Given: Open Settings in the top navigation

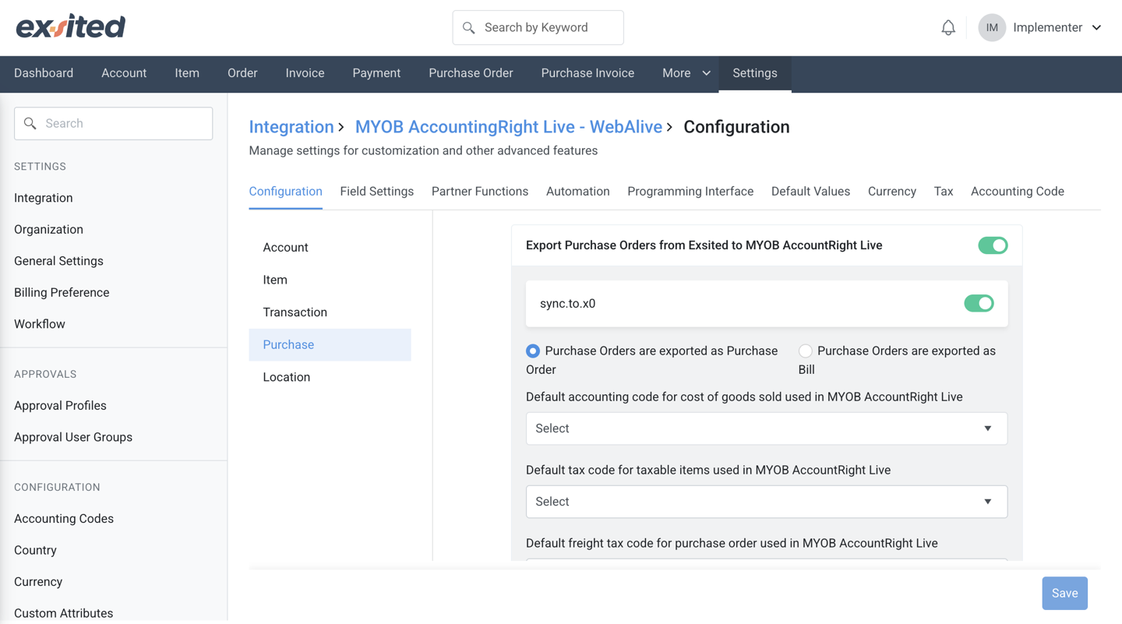Looking at the screenshot, I should pos(755,73).
